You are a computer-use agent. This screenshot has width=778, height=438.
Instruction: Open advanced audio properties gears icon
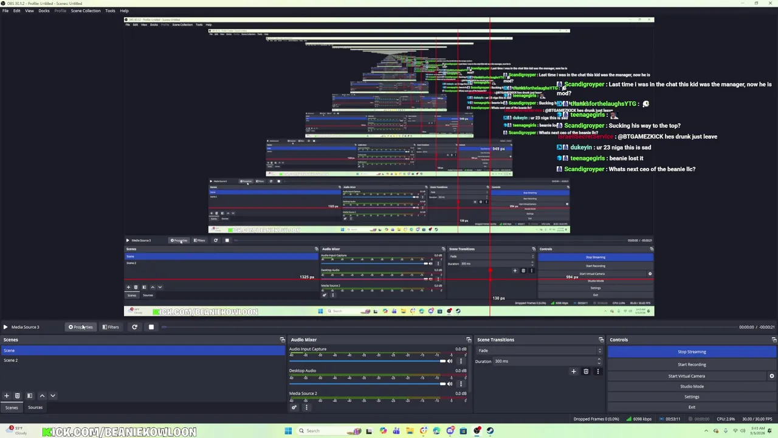294,408
